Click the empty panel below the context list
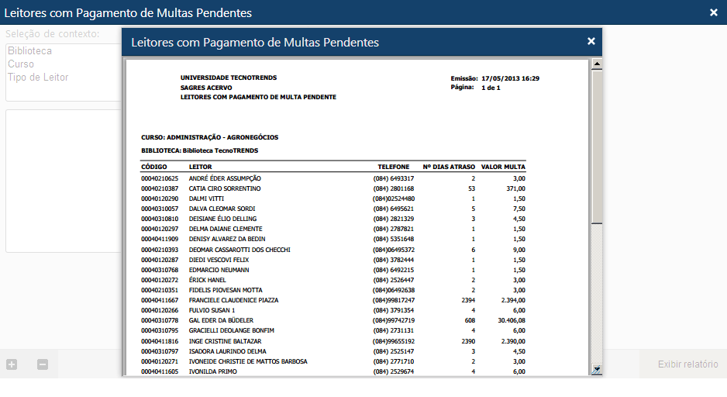 (62, 180)
